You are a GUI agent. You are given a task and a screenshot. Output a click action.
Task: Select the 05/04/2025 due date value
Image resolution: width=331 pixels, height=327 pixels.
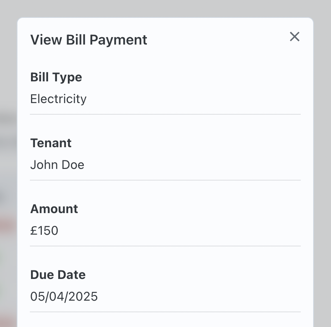64,296
